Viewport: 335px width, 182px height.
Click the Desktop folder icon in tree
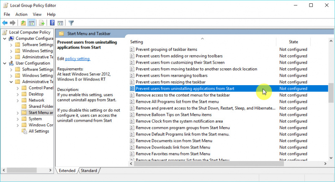click(x=24, y=94)
